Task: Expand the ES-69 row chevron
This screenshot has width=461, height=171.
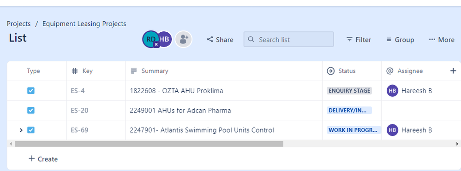Action: (x=21, y=130)
